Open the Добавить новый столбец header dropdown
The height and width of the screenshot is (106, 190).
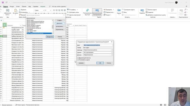[x=86, y=26]
